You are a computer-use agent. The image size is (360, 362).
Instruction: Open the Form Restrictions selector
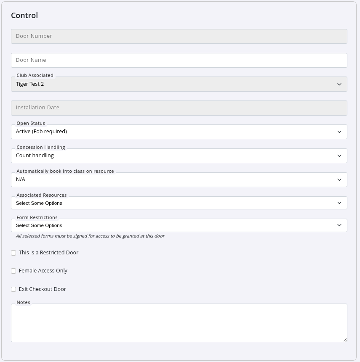coord(179,225)
